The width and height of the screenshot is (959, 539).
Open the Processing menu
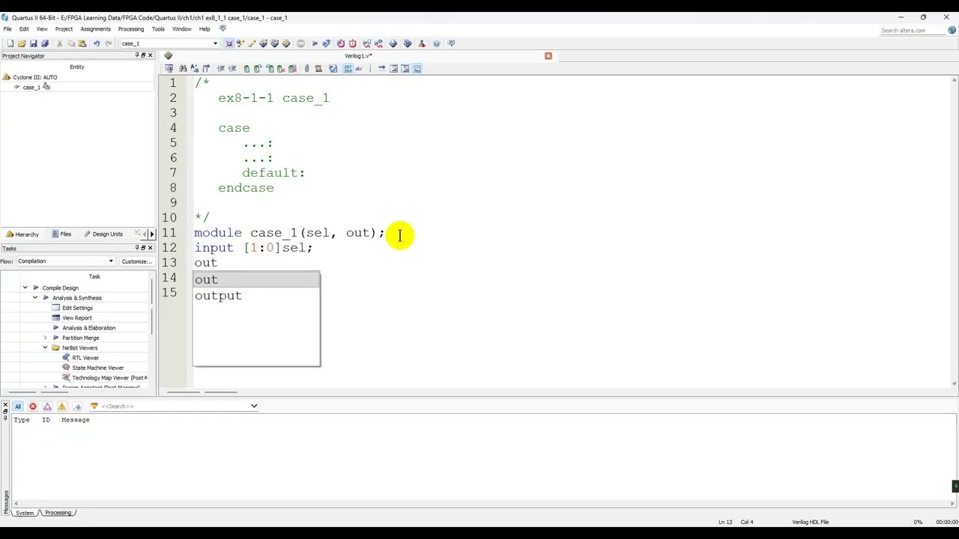(x=130, y=29)
